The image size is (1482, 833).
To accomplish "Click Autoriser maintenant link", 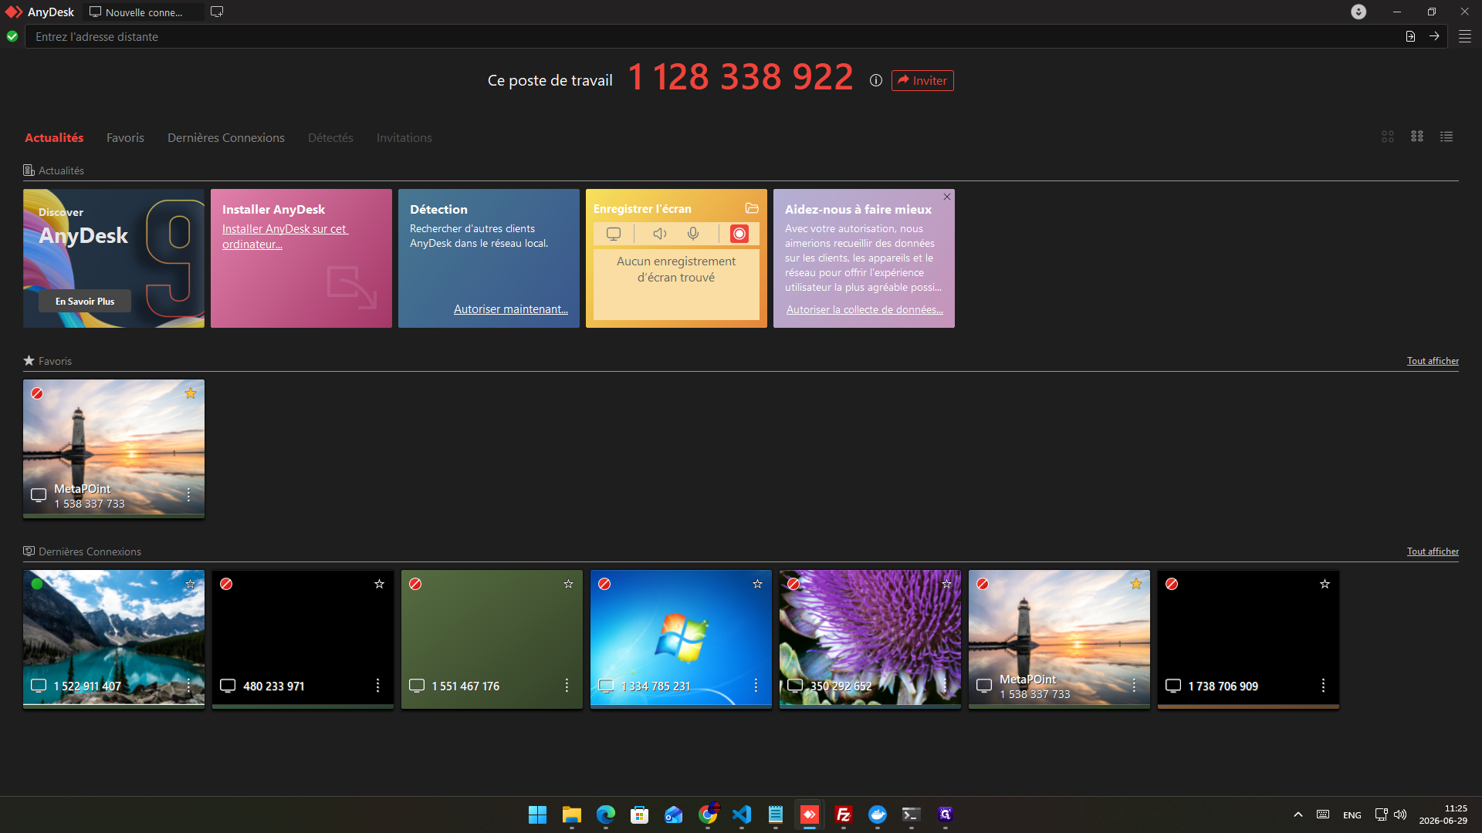I will click(x=511, y=309).
